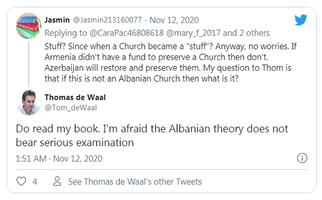Open @mary_f_2017 mention

[x=193, y=33]
